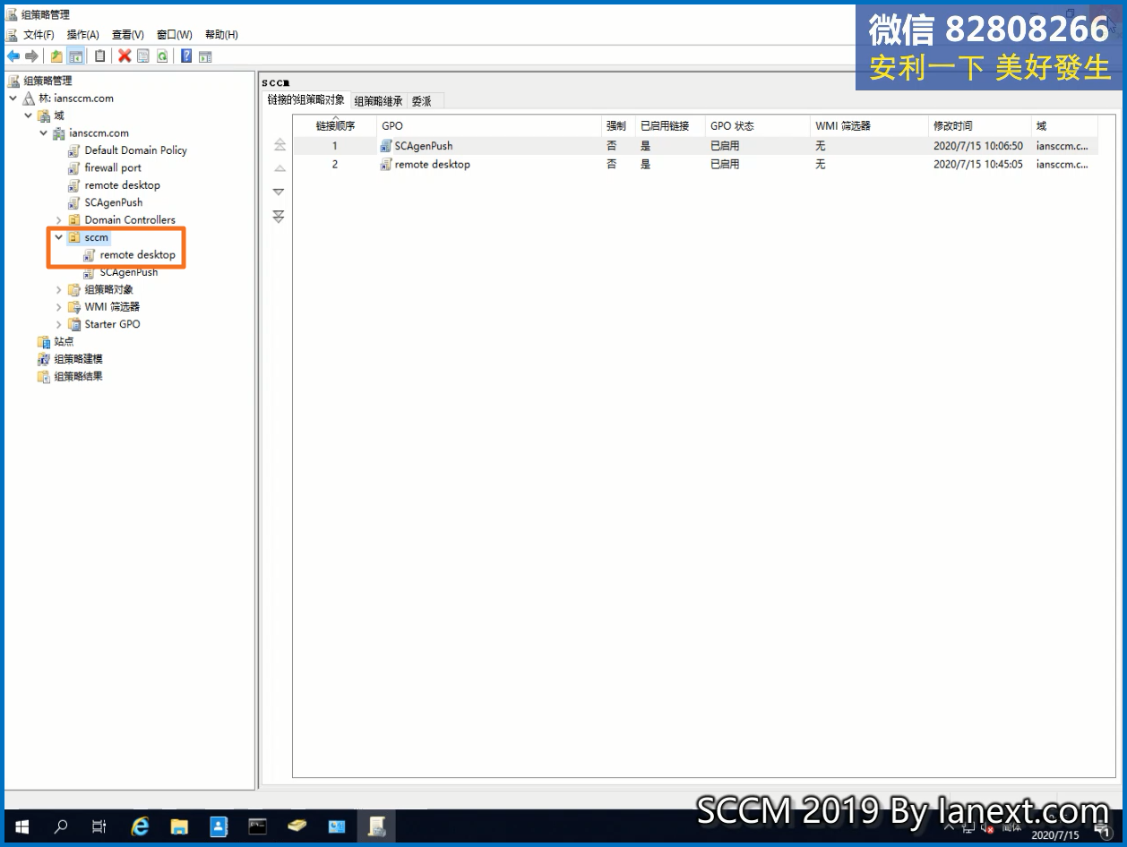Move the link to top with the double up arrow

tap(280, 145)
